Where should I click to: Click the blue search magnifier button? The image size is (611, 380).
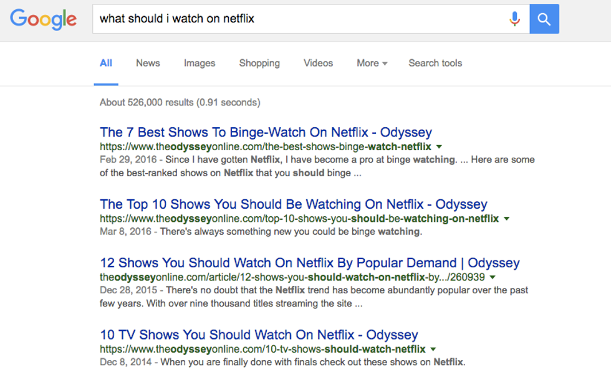tap(544, 19)
